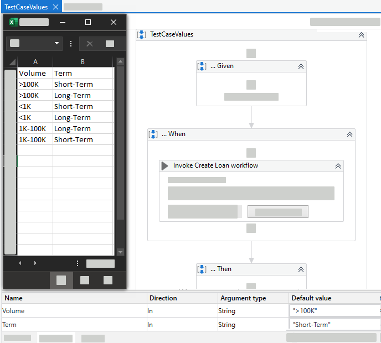
Task: Click the Given sequence icon
Action: click(x=202, y=66)
